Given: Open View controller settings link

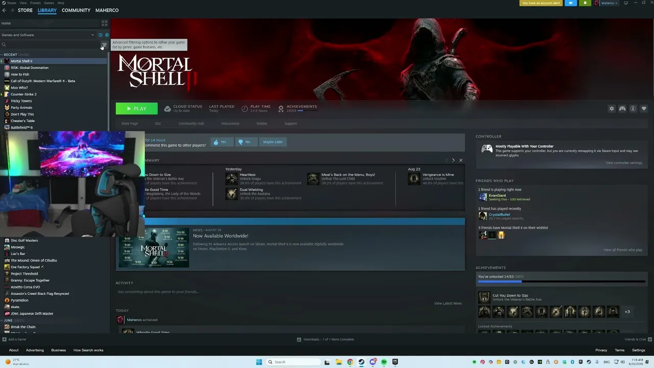Looking at the screenshot, I should (x=624, y=163).
